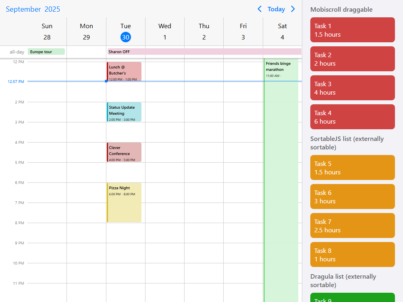Viewport: 403px width, 302px height.
Task: Open the September 2025 month picker
Action: tap(33, 9)
